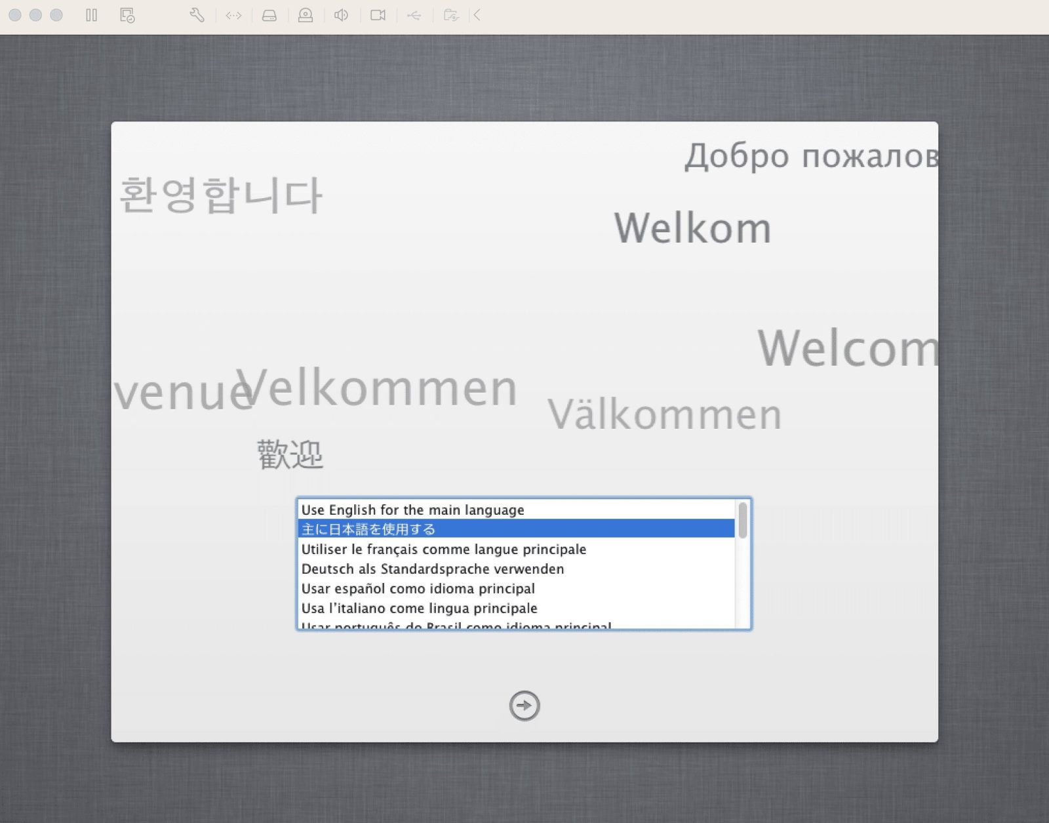Click the hard disk device icon
Image resolution: width=1049 pixels, height=823 pixels.
(x=269, y=15)
